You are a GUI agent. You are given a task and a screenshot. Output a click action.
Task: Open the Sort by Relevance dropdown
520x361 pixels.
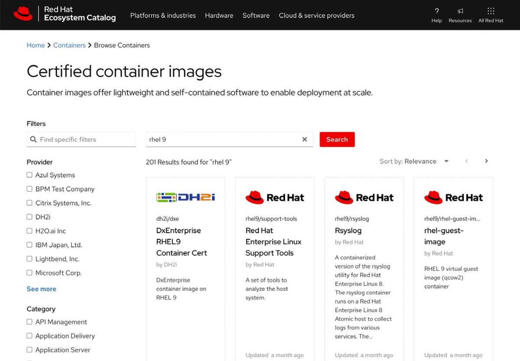point(414,161)
